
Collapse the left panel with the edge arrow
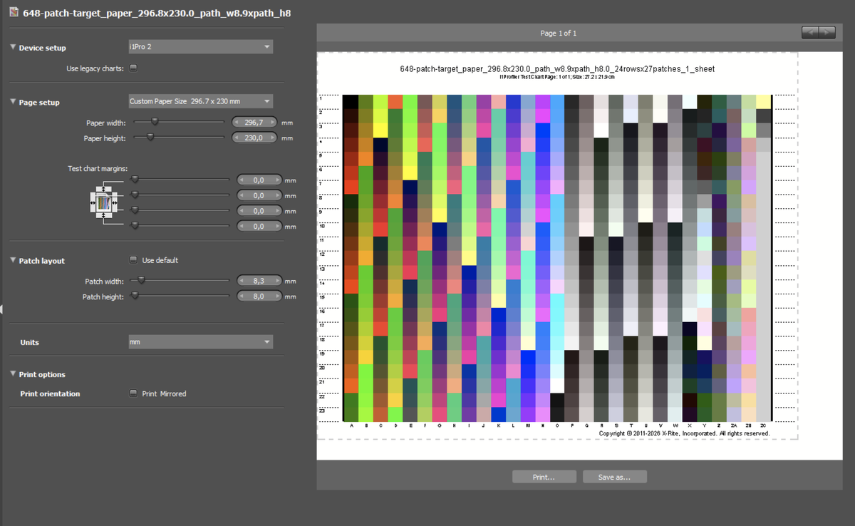pos(2,309)
